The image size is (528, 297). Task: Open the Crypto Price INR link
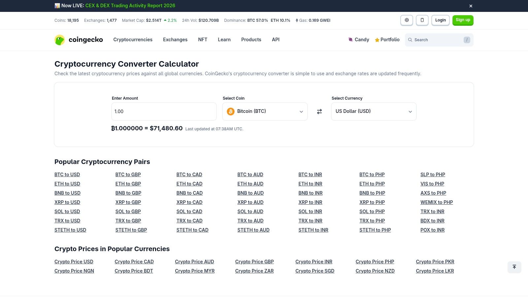pos(313,261)
